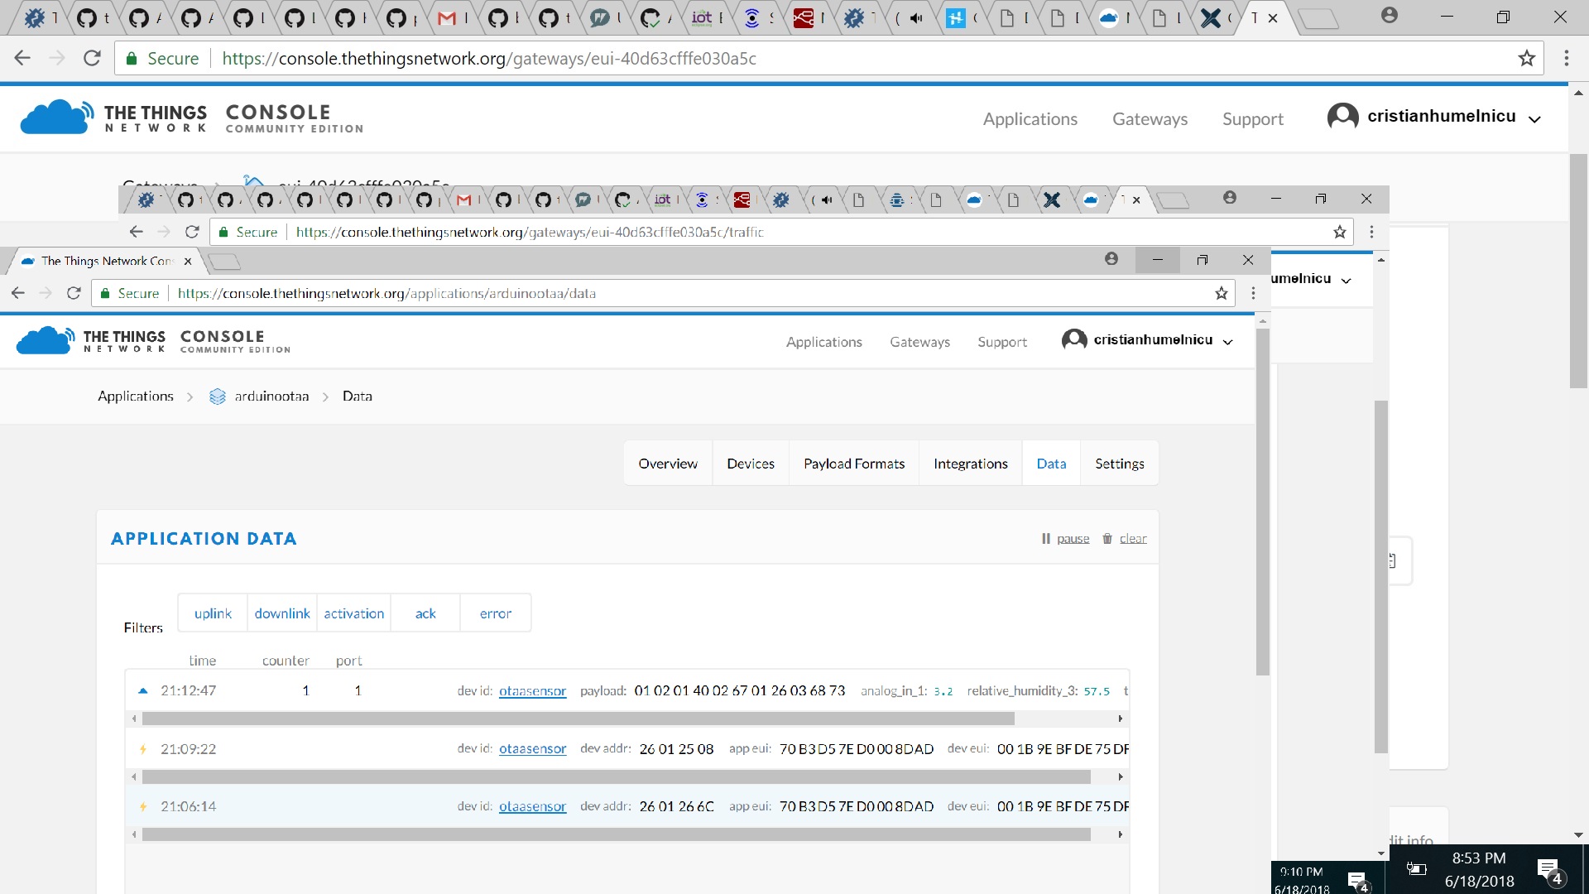Click the activation bolt icon at 21:09:22
1589x894 pixels.
coord(142,749)
